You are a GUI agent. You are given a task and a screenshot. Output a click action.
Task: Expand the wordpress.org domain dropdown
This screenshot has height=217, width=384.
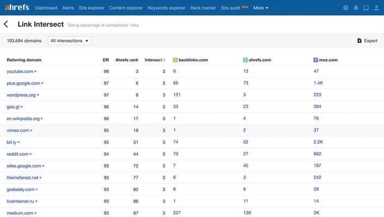pyautogui.click(x=38, y=95)
